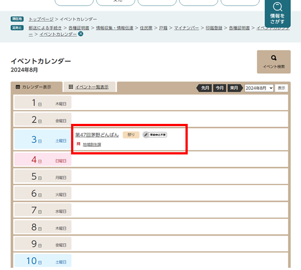Click the 2024年8月 subtitle under the heading
This screenshot has width=301, height=270.
(x=24, y=70)
